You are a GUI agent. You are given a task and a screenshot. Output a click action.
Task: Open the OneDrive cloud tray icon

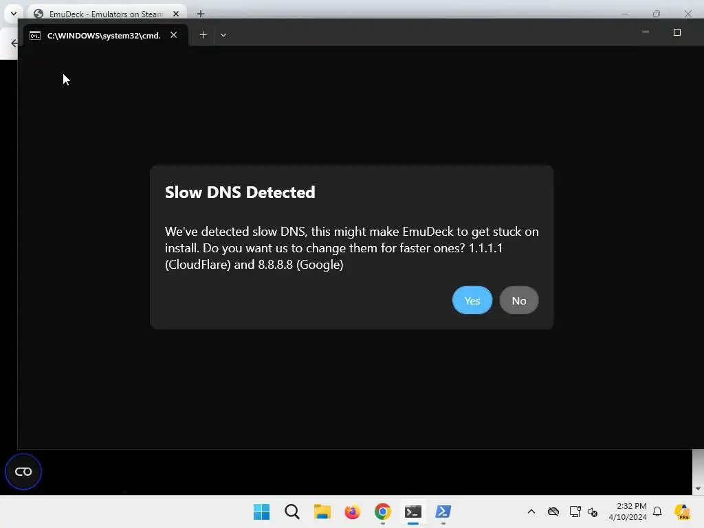coord(553,511)
